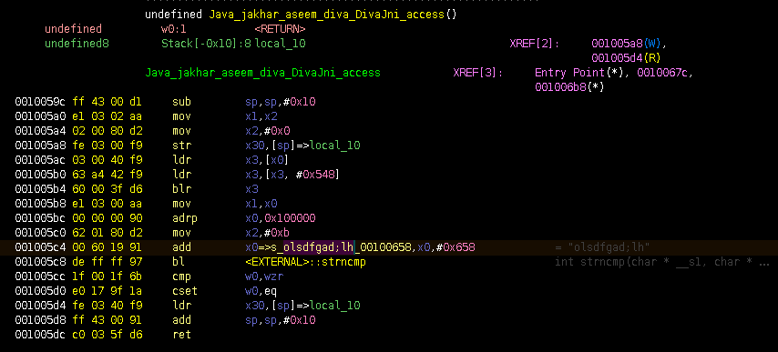The width and height of the screenshot is (778, 352).
Task: Click address 0010059c
Action: 40,102
